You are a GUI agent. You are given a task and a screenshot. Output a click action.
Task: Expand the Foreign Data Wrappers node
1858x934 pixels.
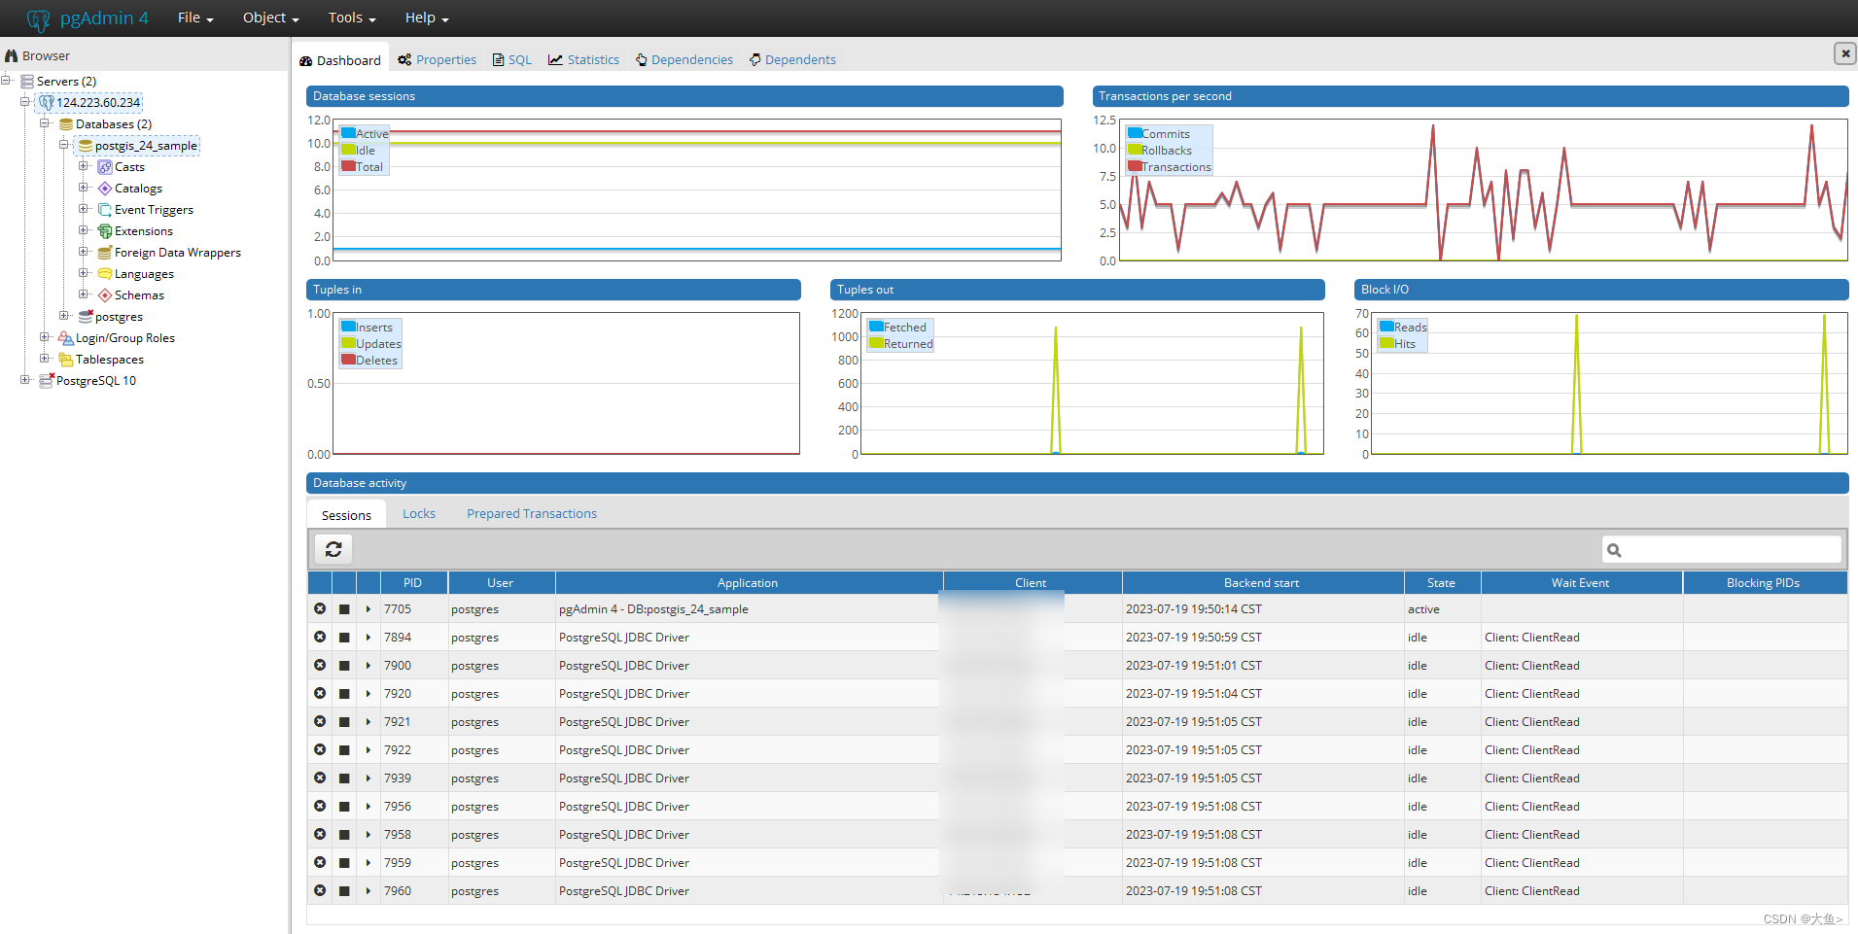[84, 252]
